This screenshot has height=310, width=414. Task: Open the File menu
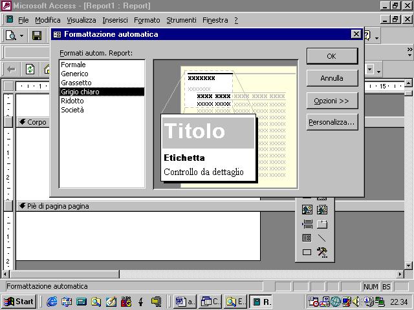23,20
